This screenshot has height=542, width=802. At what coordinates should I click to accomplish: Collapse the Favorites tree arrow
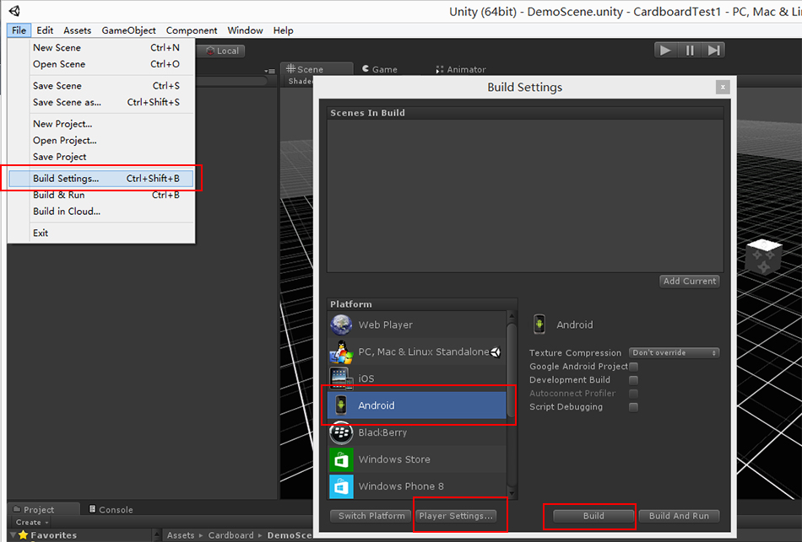13,535
